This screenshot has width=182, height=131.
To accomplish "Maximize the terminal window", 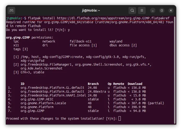I will click(162, 10).
